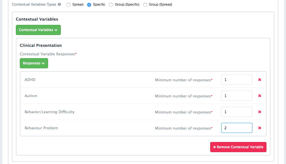Viewport: 286px width, 164px height.
Task: Focus the Autism minimum responses field
Action: [x=236, y=96]
